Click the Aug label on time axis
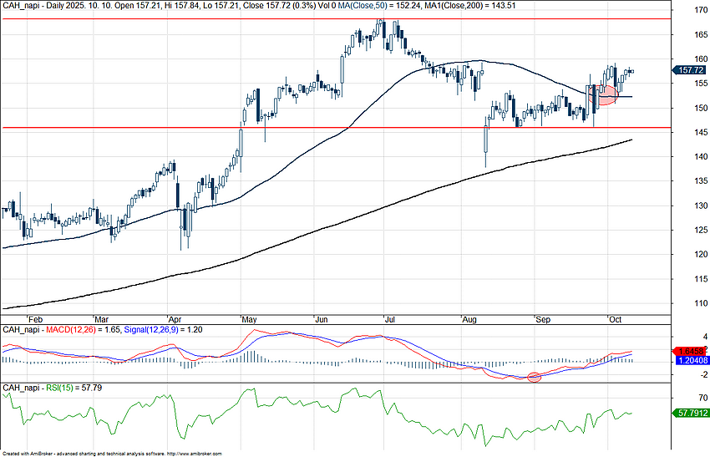 468,319
